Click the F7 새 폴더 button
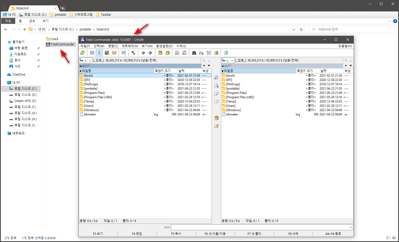Viewport: 399px width, 242px height. [x=254, y=234]
